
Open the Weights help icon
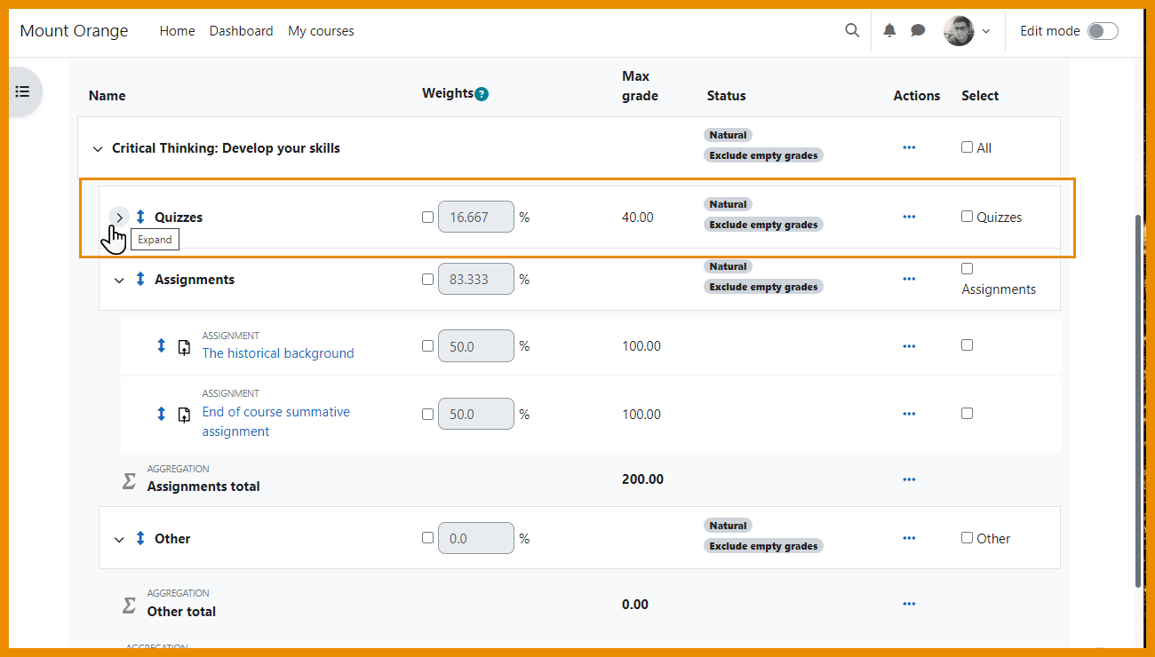point(482,92)
